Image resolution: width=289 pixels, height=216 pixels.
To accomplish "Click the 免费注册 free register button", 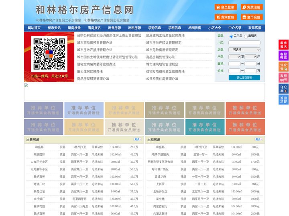I will coord(252,7).
